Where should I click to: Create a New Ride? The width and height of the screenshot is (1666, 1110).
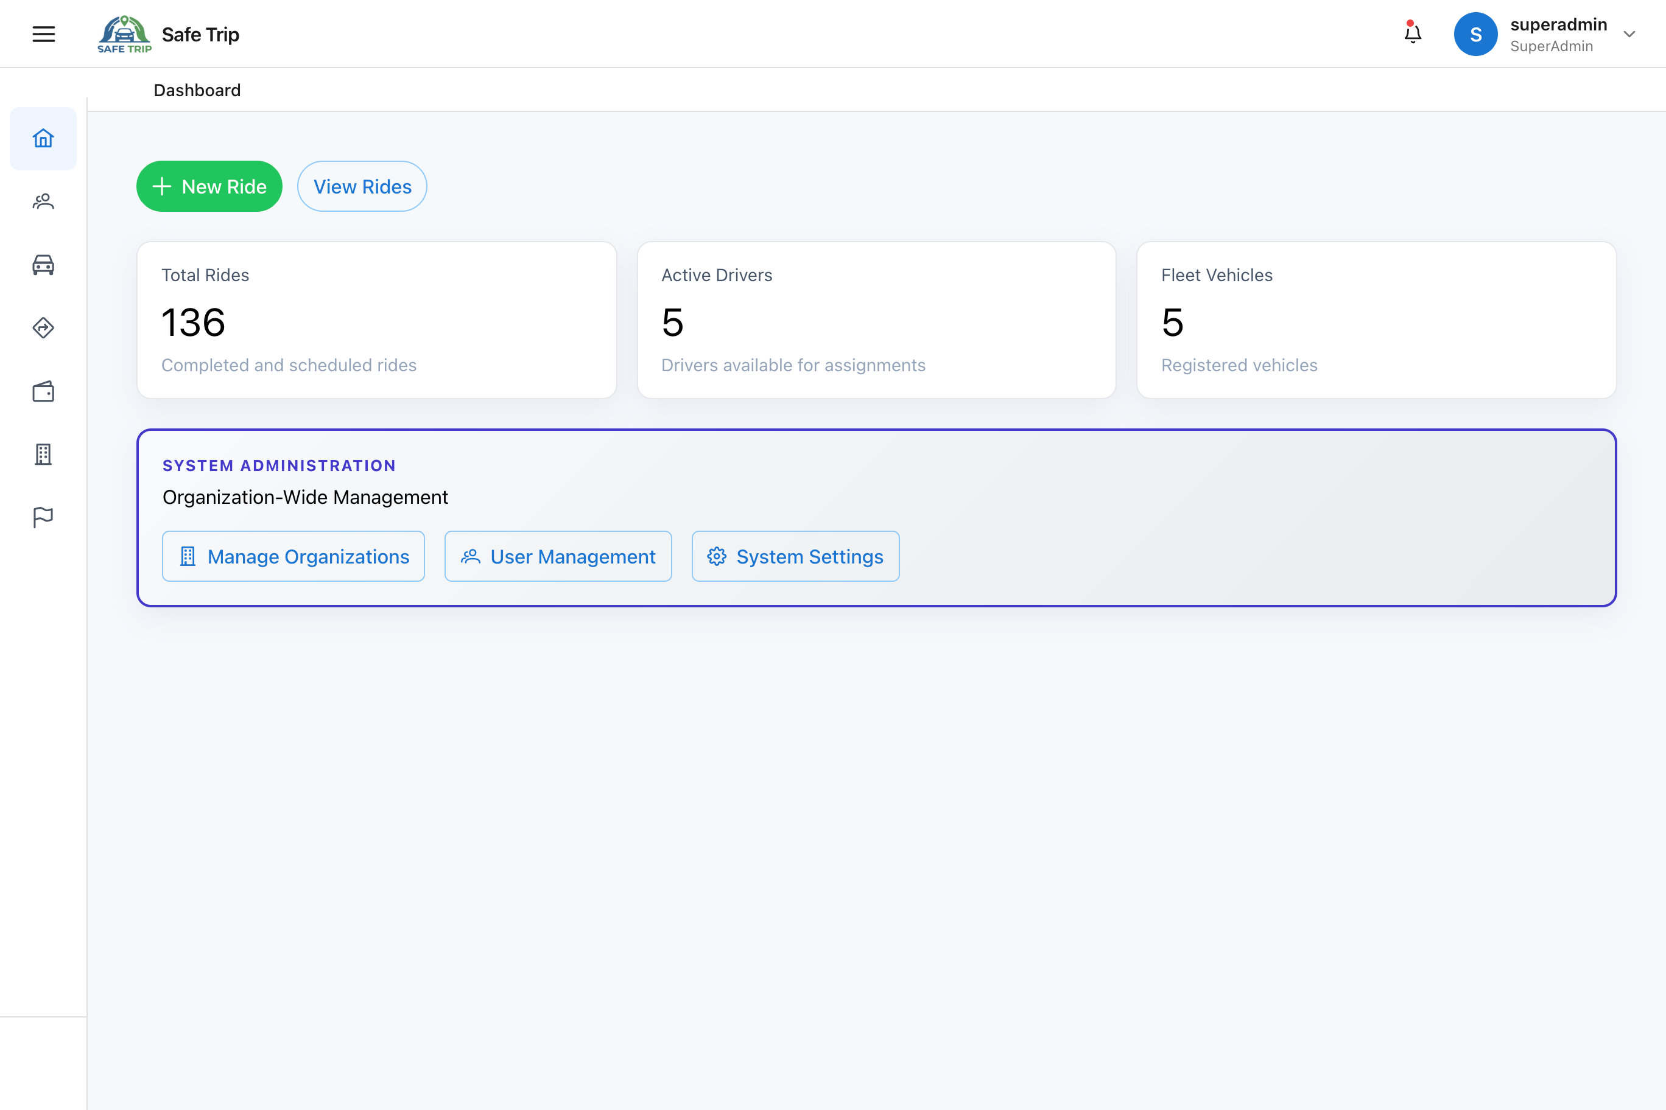tap(209, 186)
